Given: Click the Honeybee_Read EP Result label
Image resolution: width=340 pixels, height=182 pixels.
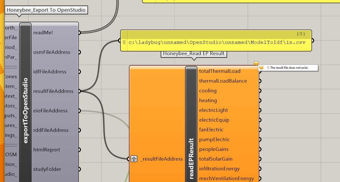Looking at the screenshot, I should [x=194, y=53].
